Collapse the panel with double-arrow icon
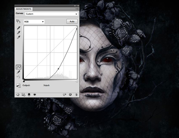Image resolution: width=179 pixels, height=138 pixels. pos(75,6)
